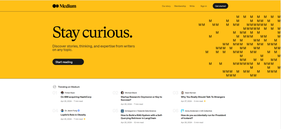The height and width of the screenshot is (129, 281).
Task: Click the Trending on Medium heading
Action: click(x=69, y=87)
